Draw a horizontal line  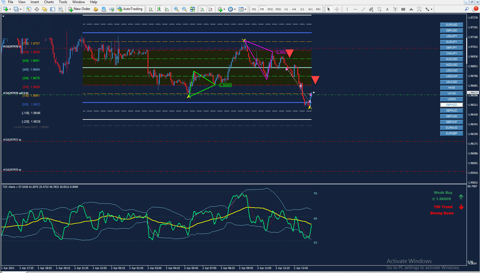coord(355,9)
